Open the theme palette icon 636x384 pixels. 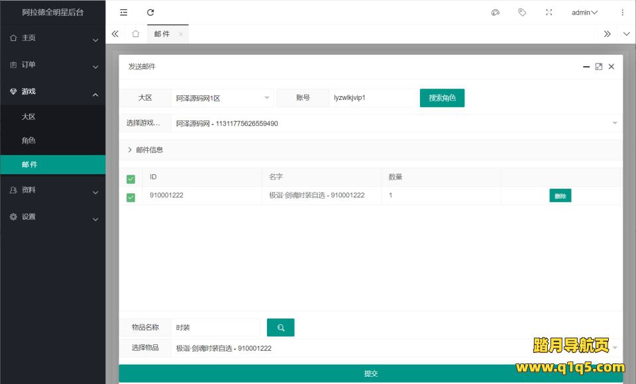pyautogui.click(x=495, y=13)
